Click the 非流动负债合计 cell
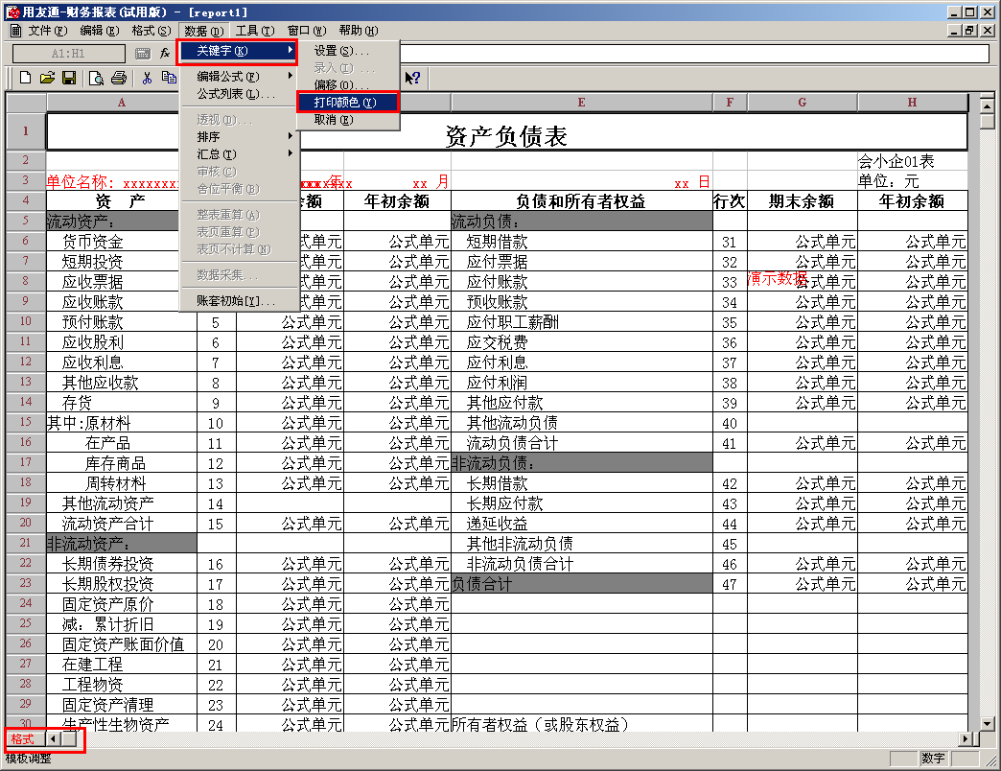 (582, 564)
